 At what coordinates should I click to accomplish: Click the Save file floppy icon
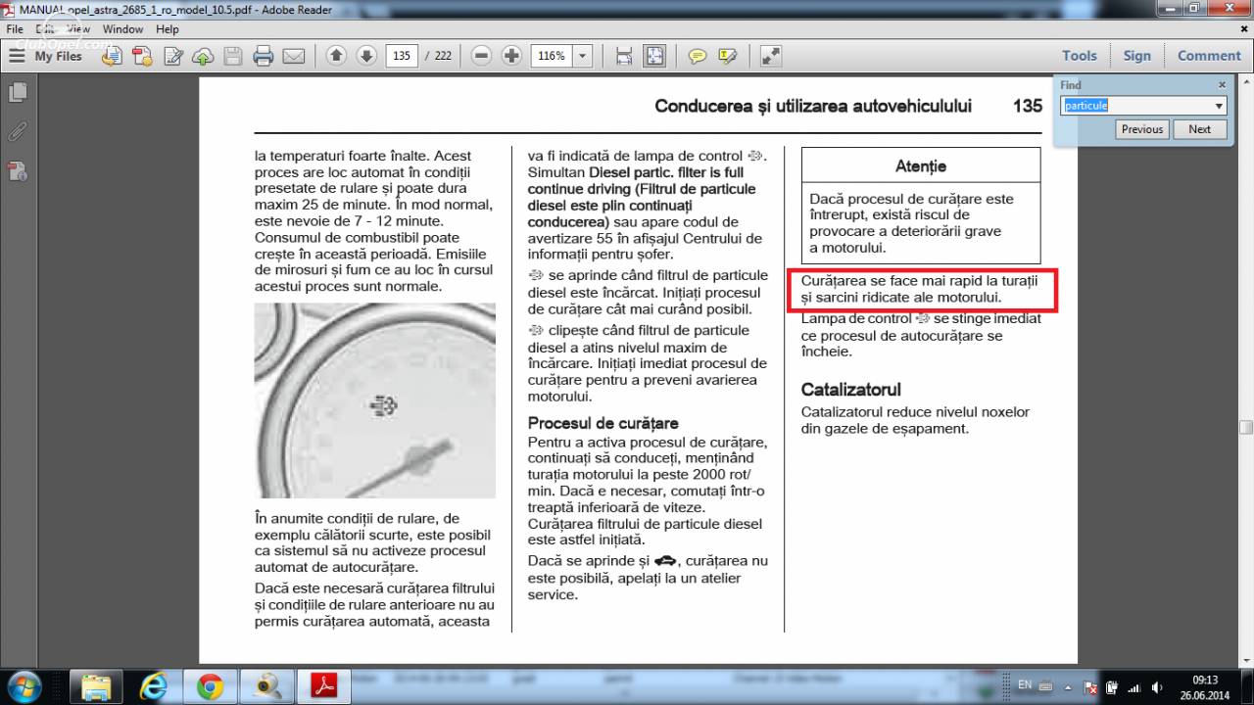tap(233, 56)
